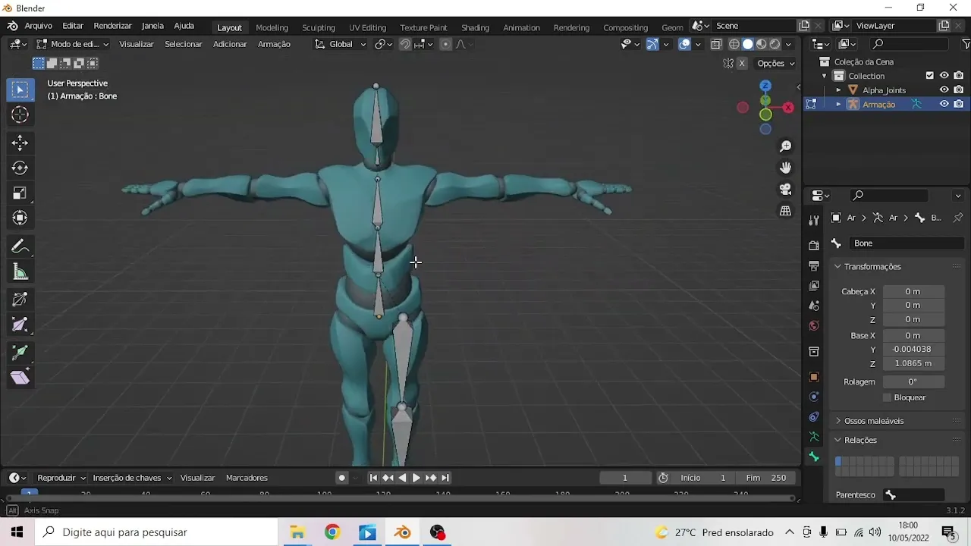Click the Fim 250 frame field

click(766, 478)
